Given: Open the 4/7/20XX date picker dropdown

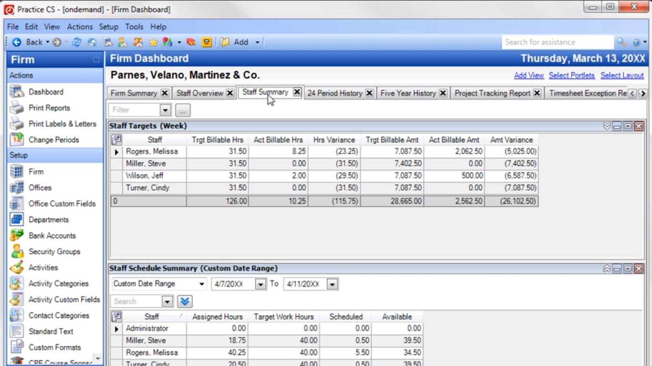Looking at the screenshot, I should [260, 284].
